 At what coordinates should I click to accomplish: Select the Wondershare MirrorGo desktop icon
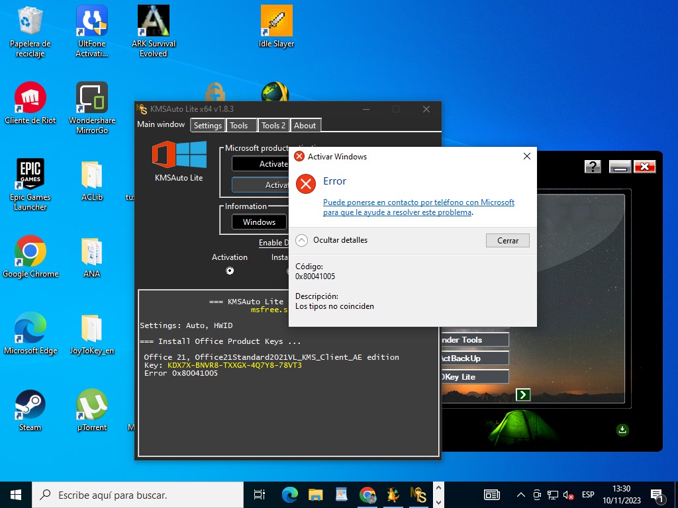(91, 108)
